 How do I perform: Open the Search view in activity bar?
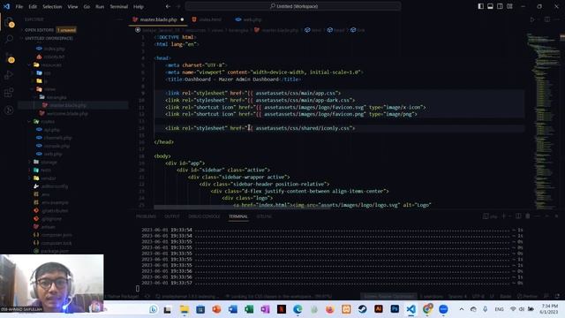9,39
